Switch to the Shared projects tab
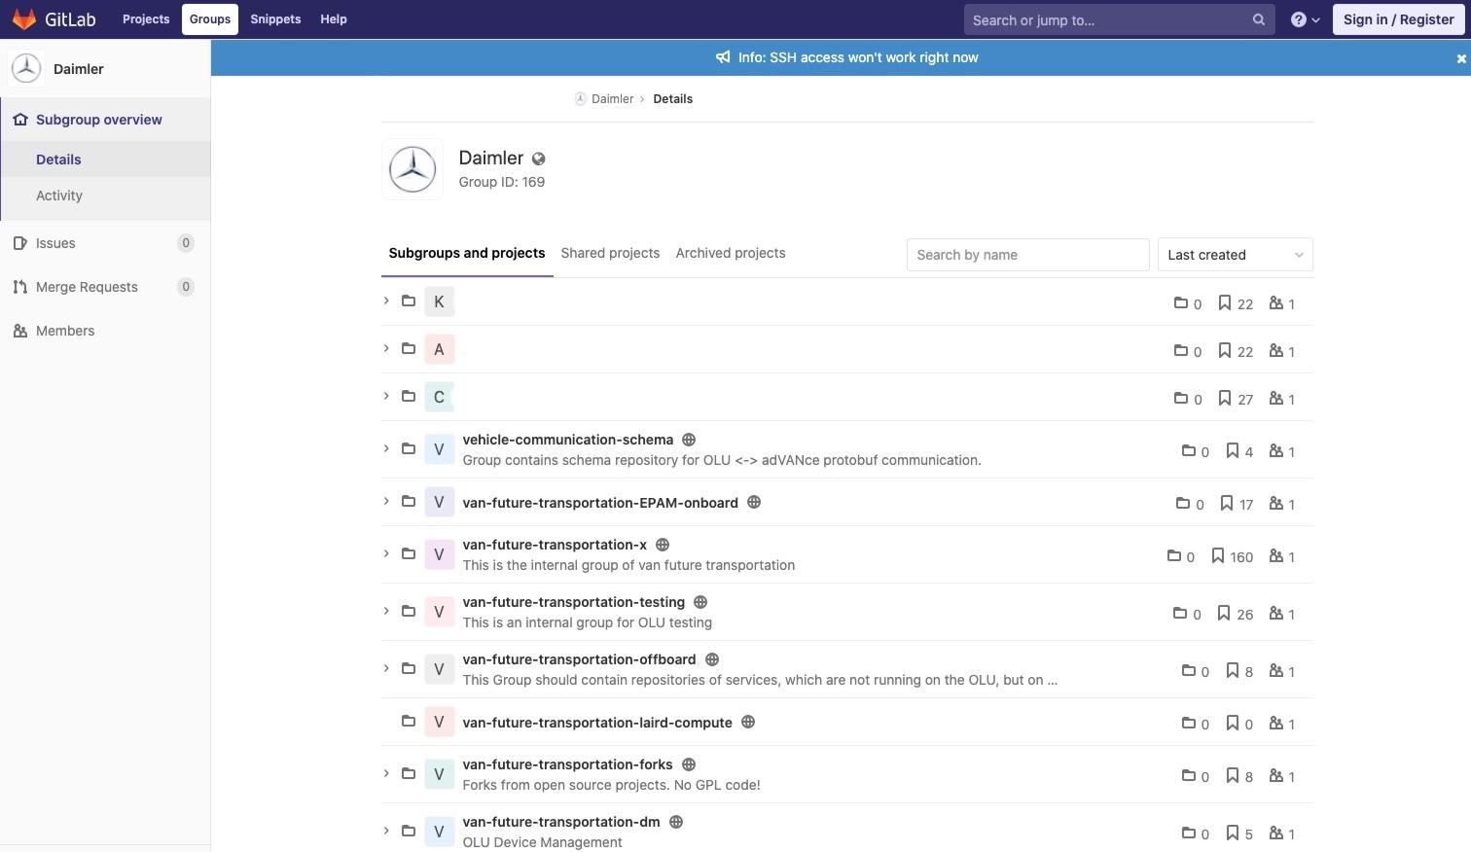Viewport: 1471px width, 852px height. point(610,253)
